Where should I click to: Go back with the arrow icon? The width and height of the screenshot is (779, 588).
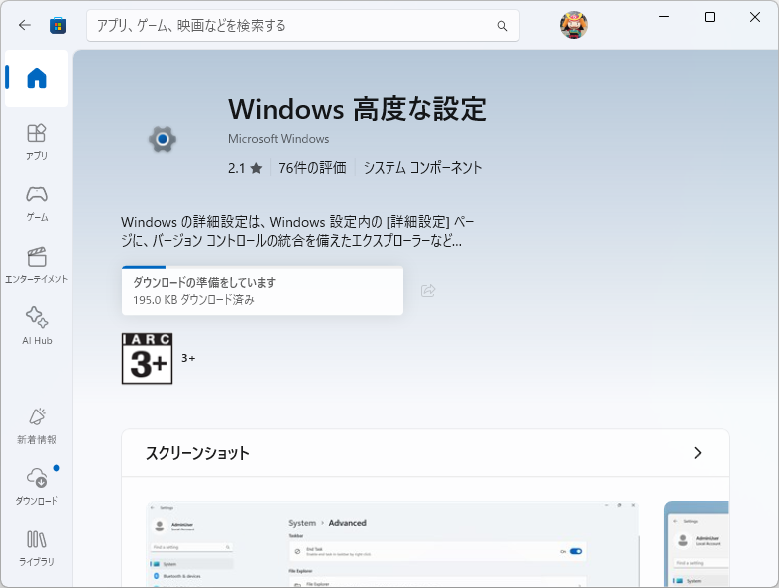[x=25, y=25]
